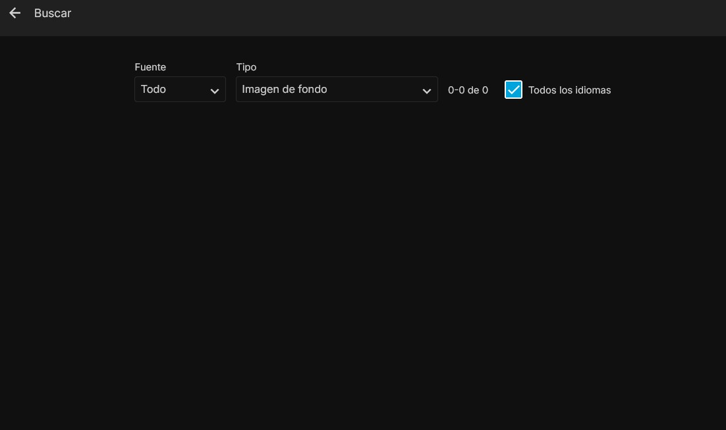Change the Imagen de fondo type selection
Viewport: 726px width, 430px height.
337,90
